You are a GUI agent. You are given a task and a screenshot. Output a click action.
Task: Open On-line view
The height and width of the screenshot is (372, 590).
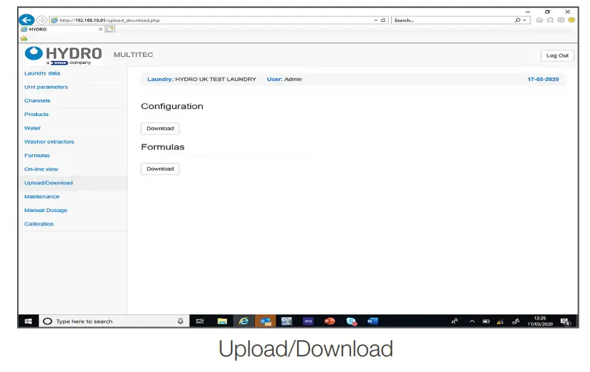[41, 169]
